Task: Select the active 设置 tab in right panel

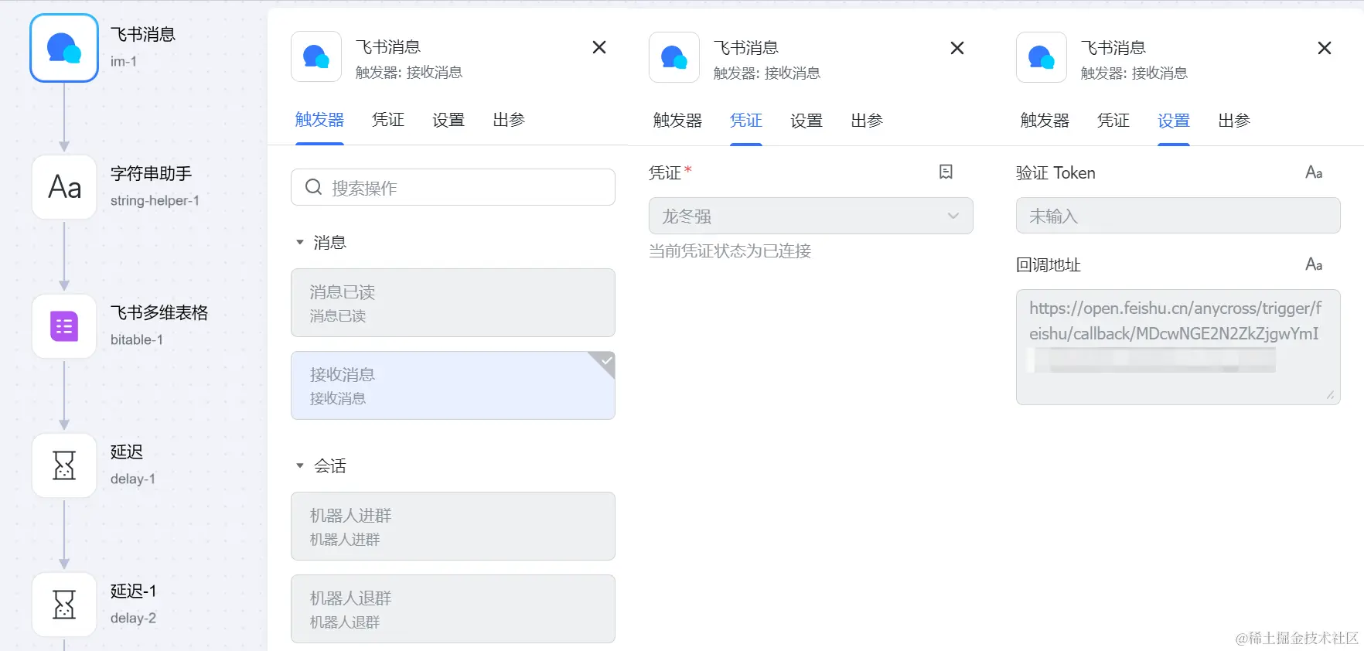Action: [x=1174, y=121]
